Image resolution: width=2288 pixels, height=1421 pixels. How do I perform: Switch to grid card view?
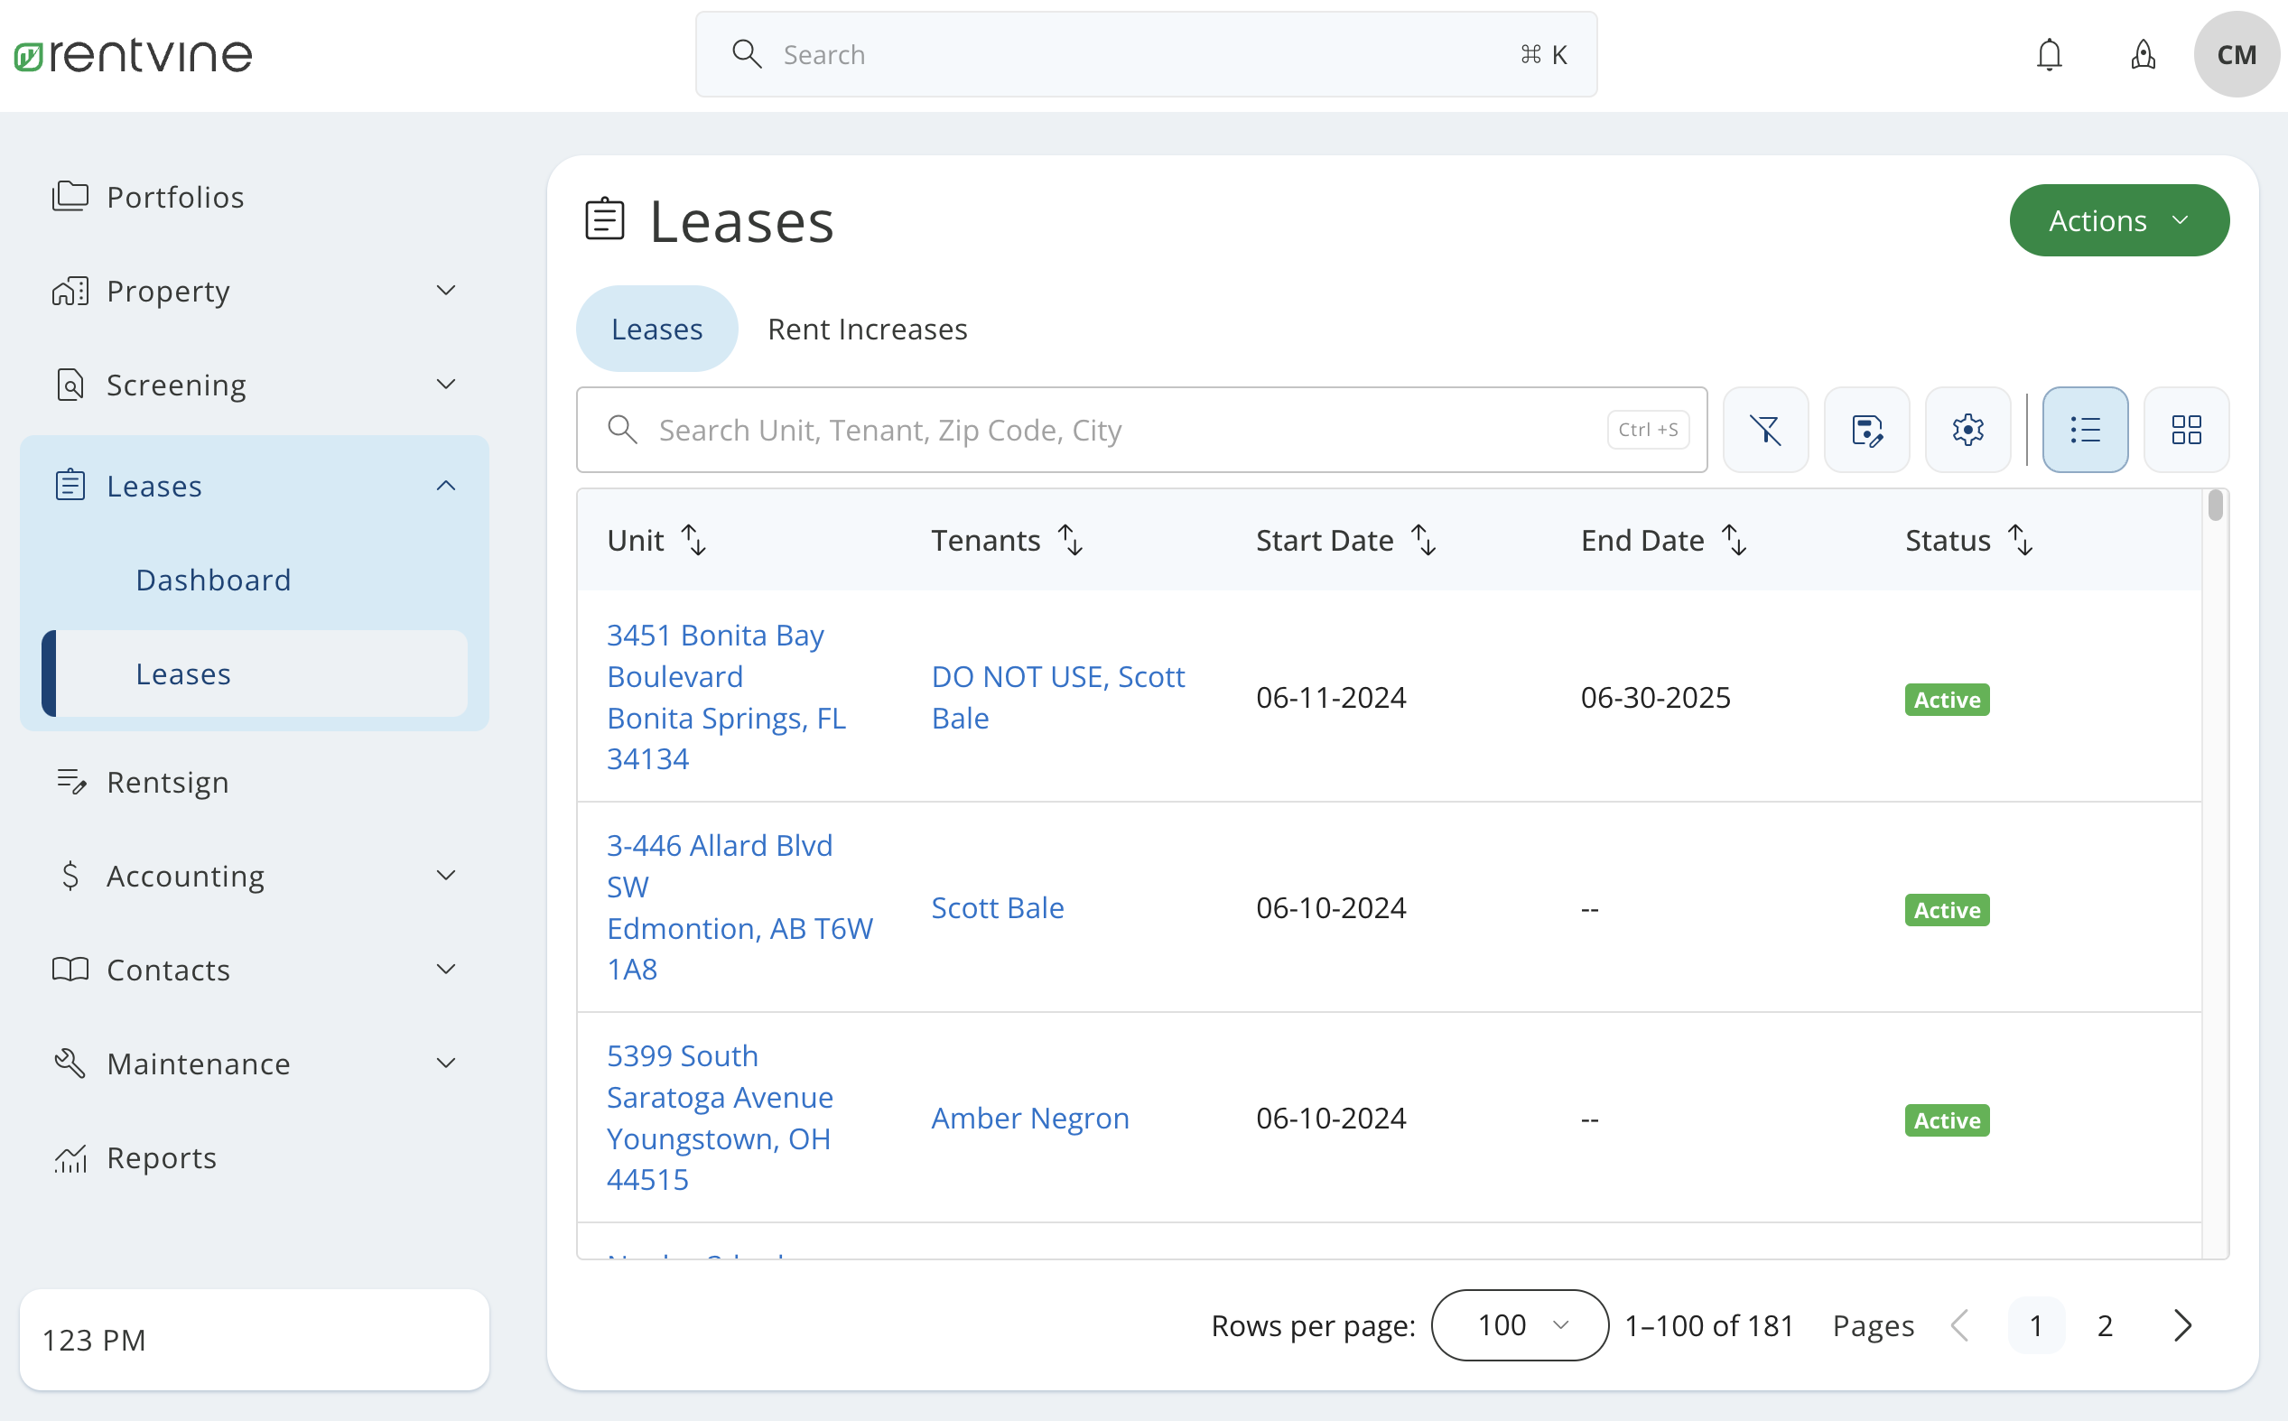2187,430
